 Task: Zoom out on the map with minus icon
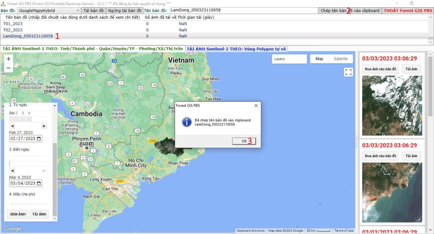tap(8, 67)
